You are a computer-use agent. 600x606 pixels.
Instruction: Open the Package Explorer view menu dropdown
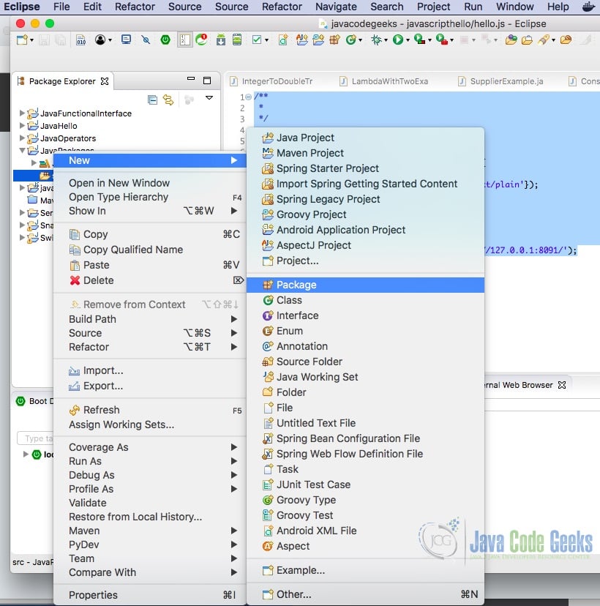(209, 100)
